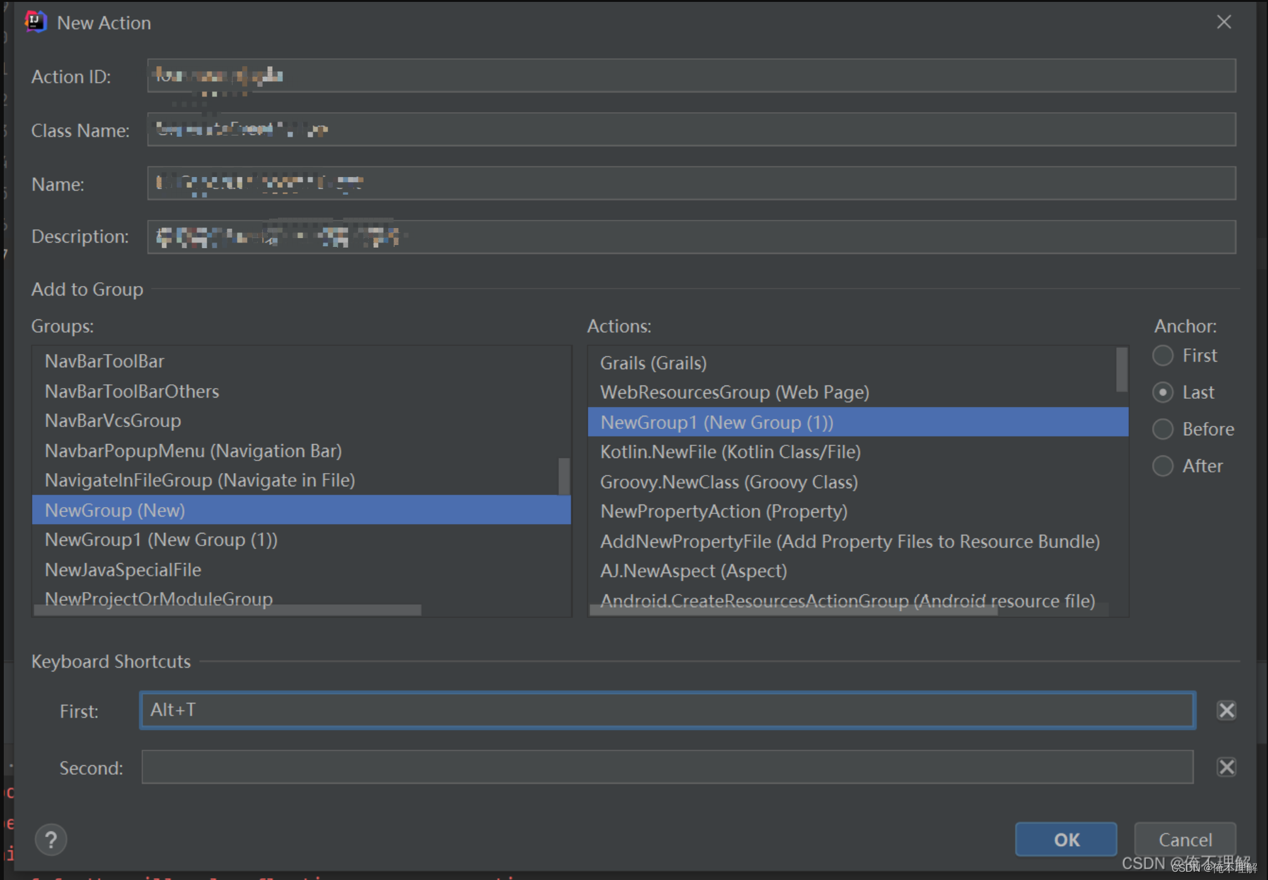
Task: Click the Actions list vertical scrollbar
Action: pos(1122,370)
